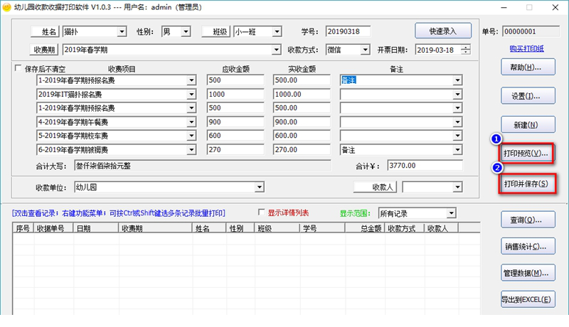This screenshot has height=327, width=569.
Task: Toggle the 保存后不清空 checkbox
Action: click(x=18, y=69)
